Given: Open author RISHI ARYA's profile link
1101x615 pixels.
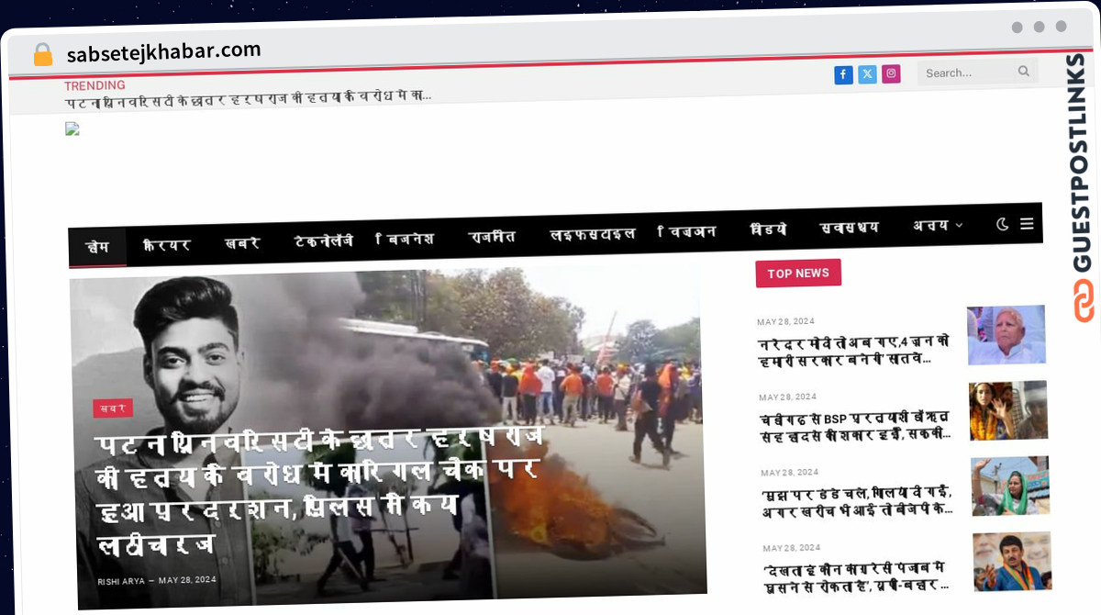Looking at the screenshot, I should pos(121,581).
